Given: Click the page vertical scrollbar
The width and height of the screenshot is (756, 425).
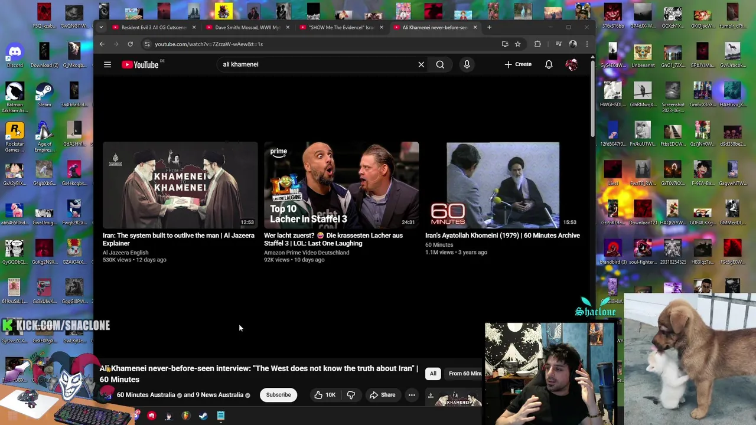Looking at the screenshot, I should (x=592, y=99).
